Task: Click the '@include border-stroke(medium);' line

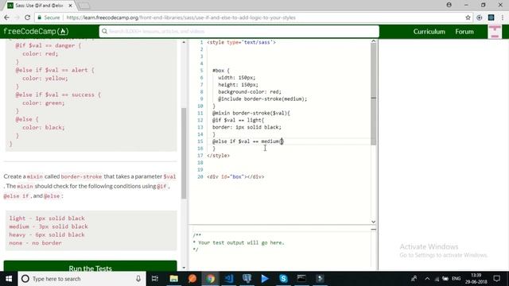Action: coord(262,99)
